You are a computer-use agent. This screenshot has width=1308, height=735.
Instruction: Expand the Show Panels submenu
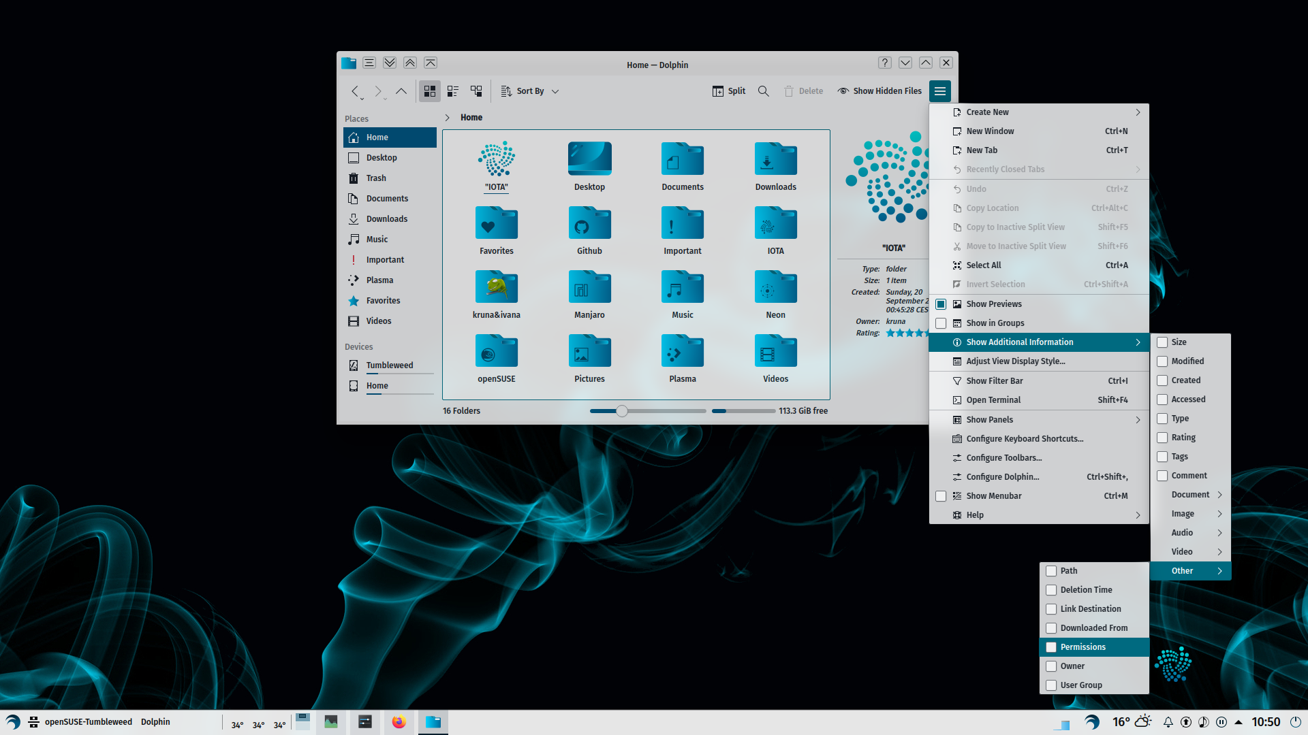(x=1039, y=420)
